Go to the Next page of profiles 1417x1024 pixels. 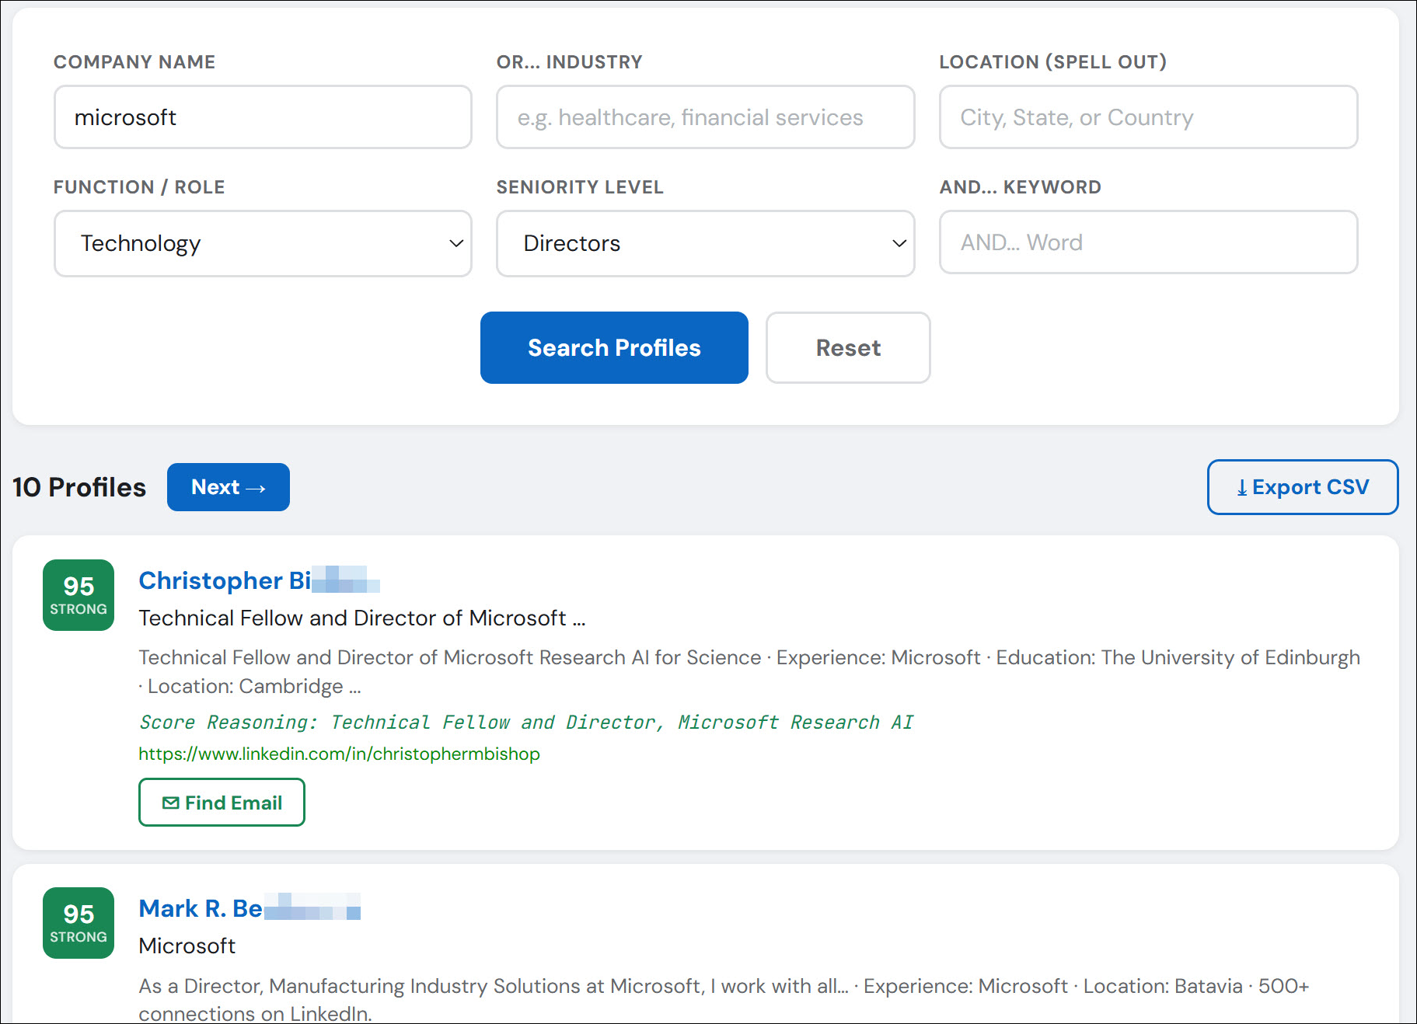(229, 487)
